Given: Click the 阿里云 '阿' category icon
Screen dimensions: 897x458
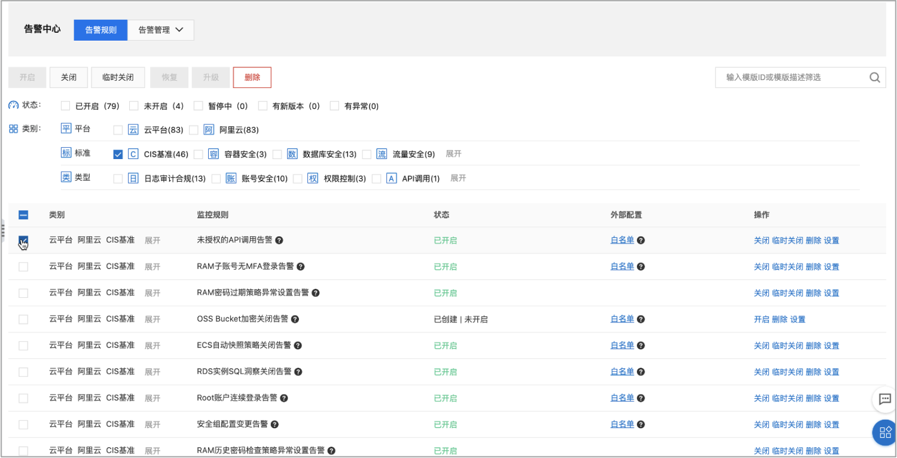Looking at the screenshot, I should (209, 130).
